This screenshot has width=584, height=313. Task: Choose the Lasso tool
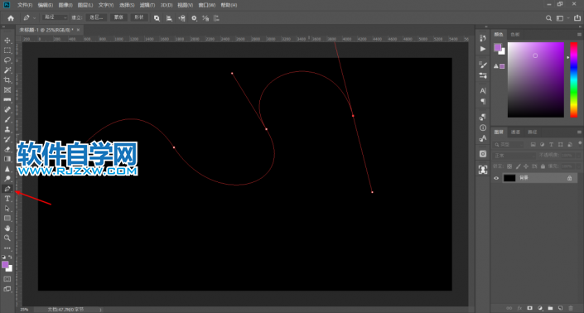click(7, 60)
